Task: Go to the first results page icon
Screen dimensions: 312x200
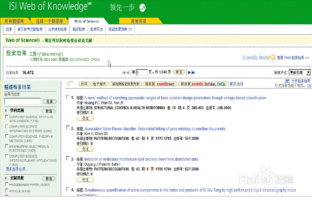Action: 124,73
